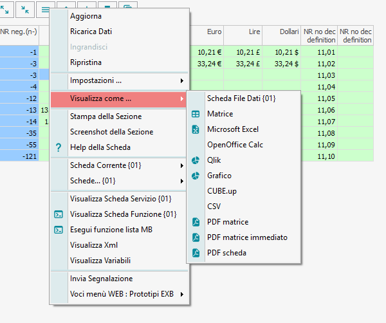The height and width of the screenshot is (323, 386).
Task: Select CSV in Visualizza come submenu
Action: click(214, 207)
